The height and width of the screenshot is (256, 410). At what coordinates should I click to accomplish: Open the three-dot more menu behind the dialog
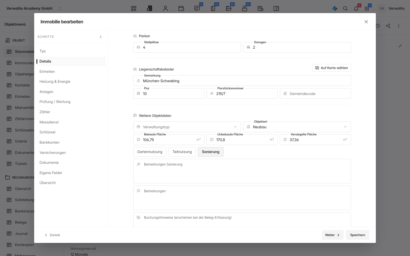pyautogui.click(x=399, y=26)
